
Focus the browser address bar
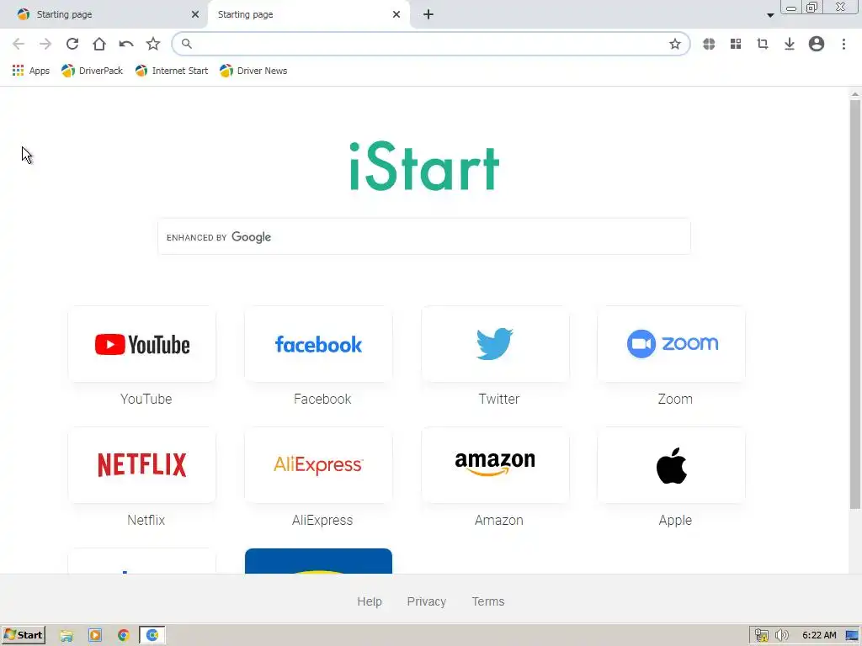tap(430, 44)
